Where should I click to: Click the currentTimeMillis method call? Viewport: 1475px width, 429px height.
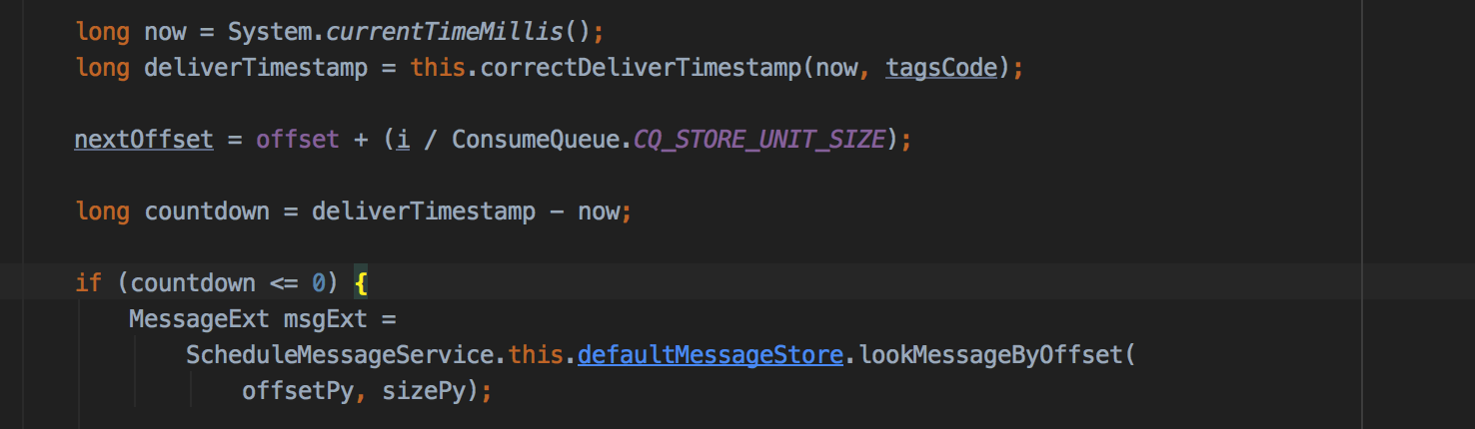tap(445, 32)
